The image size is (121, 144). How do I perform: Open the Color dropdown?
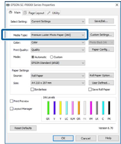tap(58, 43)
